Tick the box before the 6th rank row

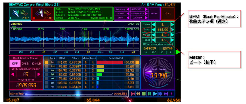pos(46,83)
